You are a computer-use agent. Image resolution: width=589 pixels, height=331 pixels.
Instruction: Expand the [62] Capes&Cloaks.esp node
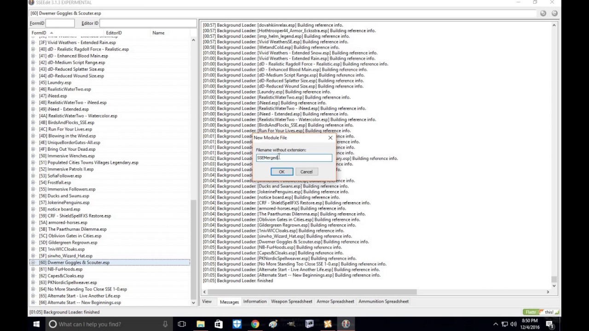pos(33,276)
